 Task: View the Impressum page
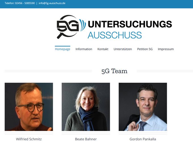166,49
